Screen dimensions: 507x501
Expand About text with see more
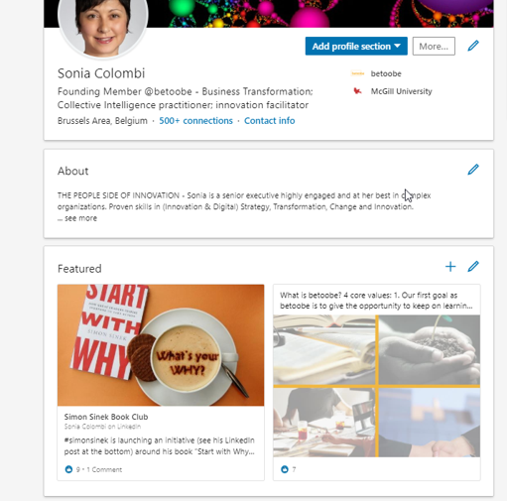(x=77, y=218)
